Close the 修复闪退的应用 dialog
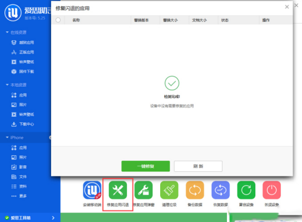 click(287, 7)
